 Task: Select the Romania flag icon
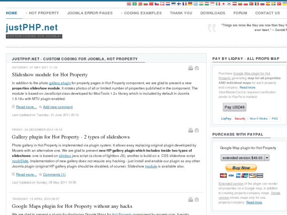257,4
